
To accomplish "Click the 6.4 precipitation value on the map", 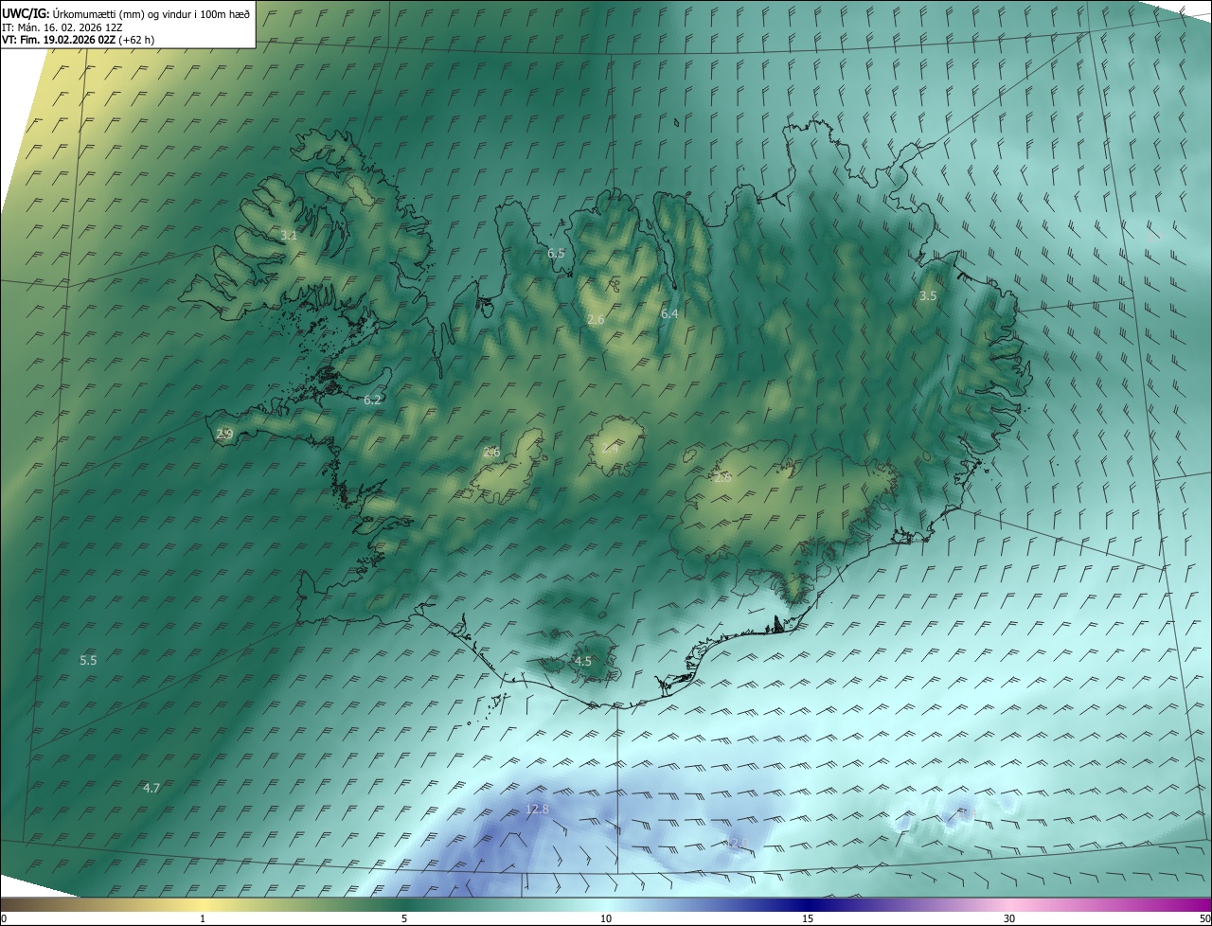I will click(x=669, y=313).
